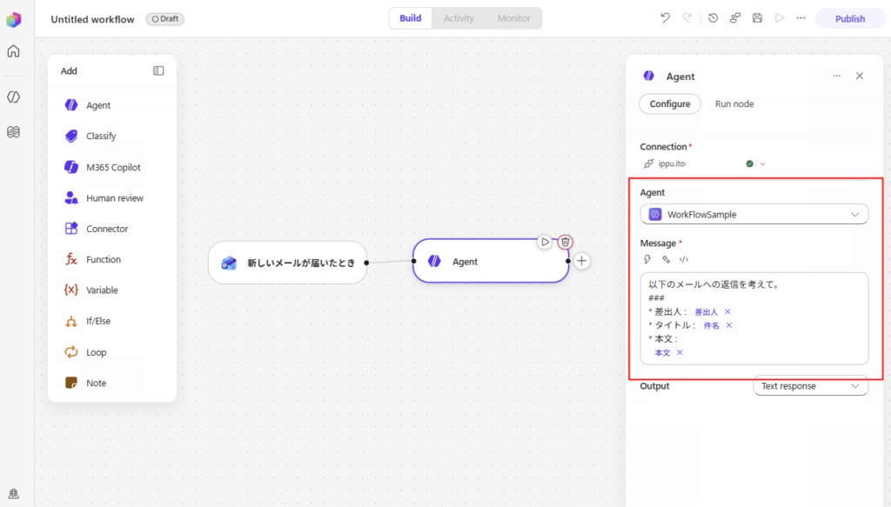Add an M365 Copilot node
Viewport: 891px width, 507px height.
(x=112, y=167)
